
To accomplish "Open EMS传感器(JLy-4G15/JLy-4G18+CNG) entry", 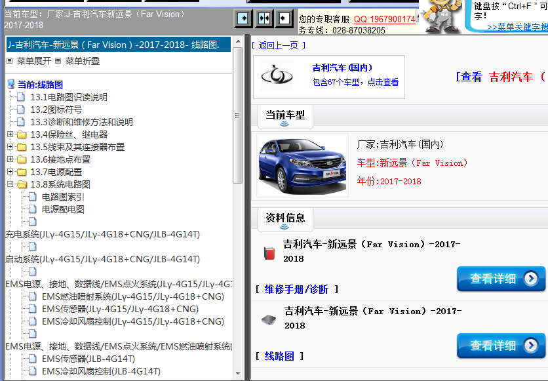I will coord(120,309).
